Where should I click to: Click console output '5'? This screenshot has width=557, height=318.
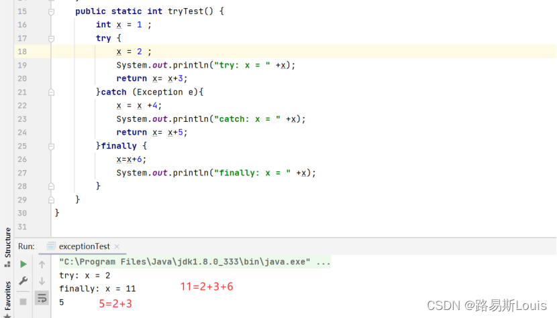[x=62, y=303]
